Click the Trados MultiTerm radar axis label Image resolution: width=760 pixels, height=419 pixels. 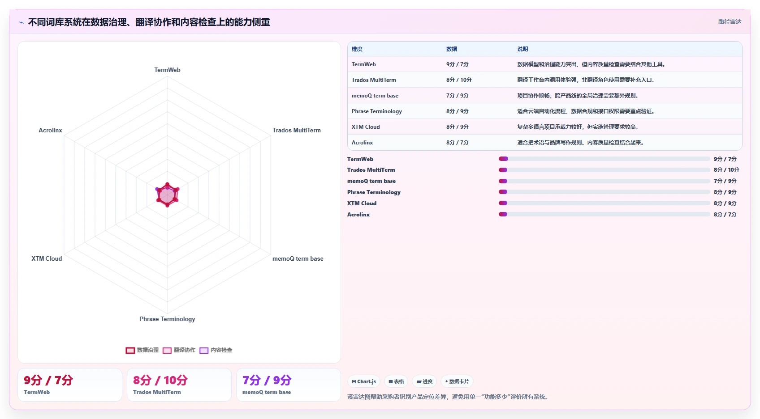[x=297, y=130]
